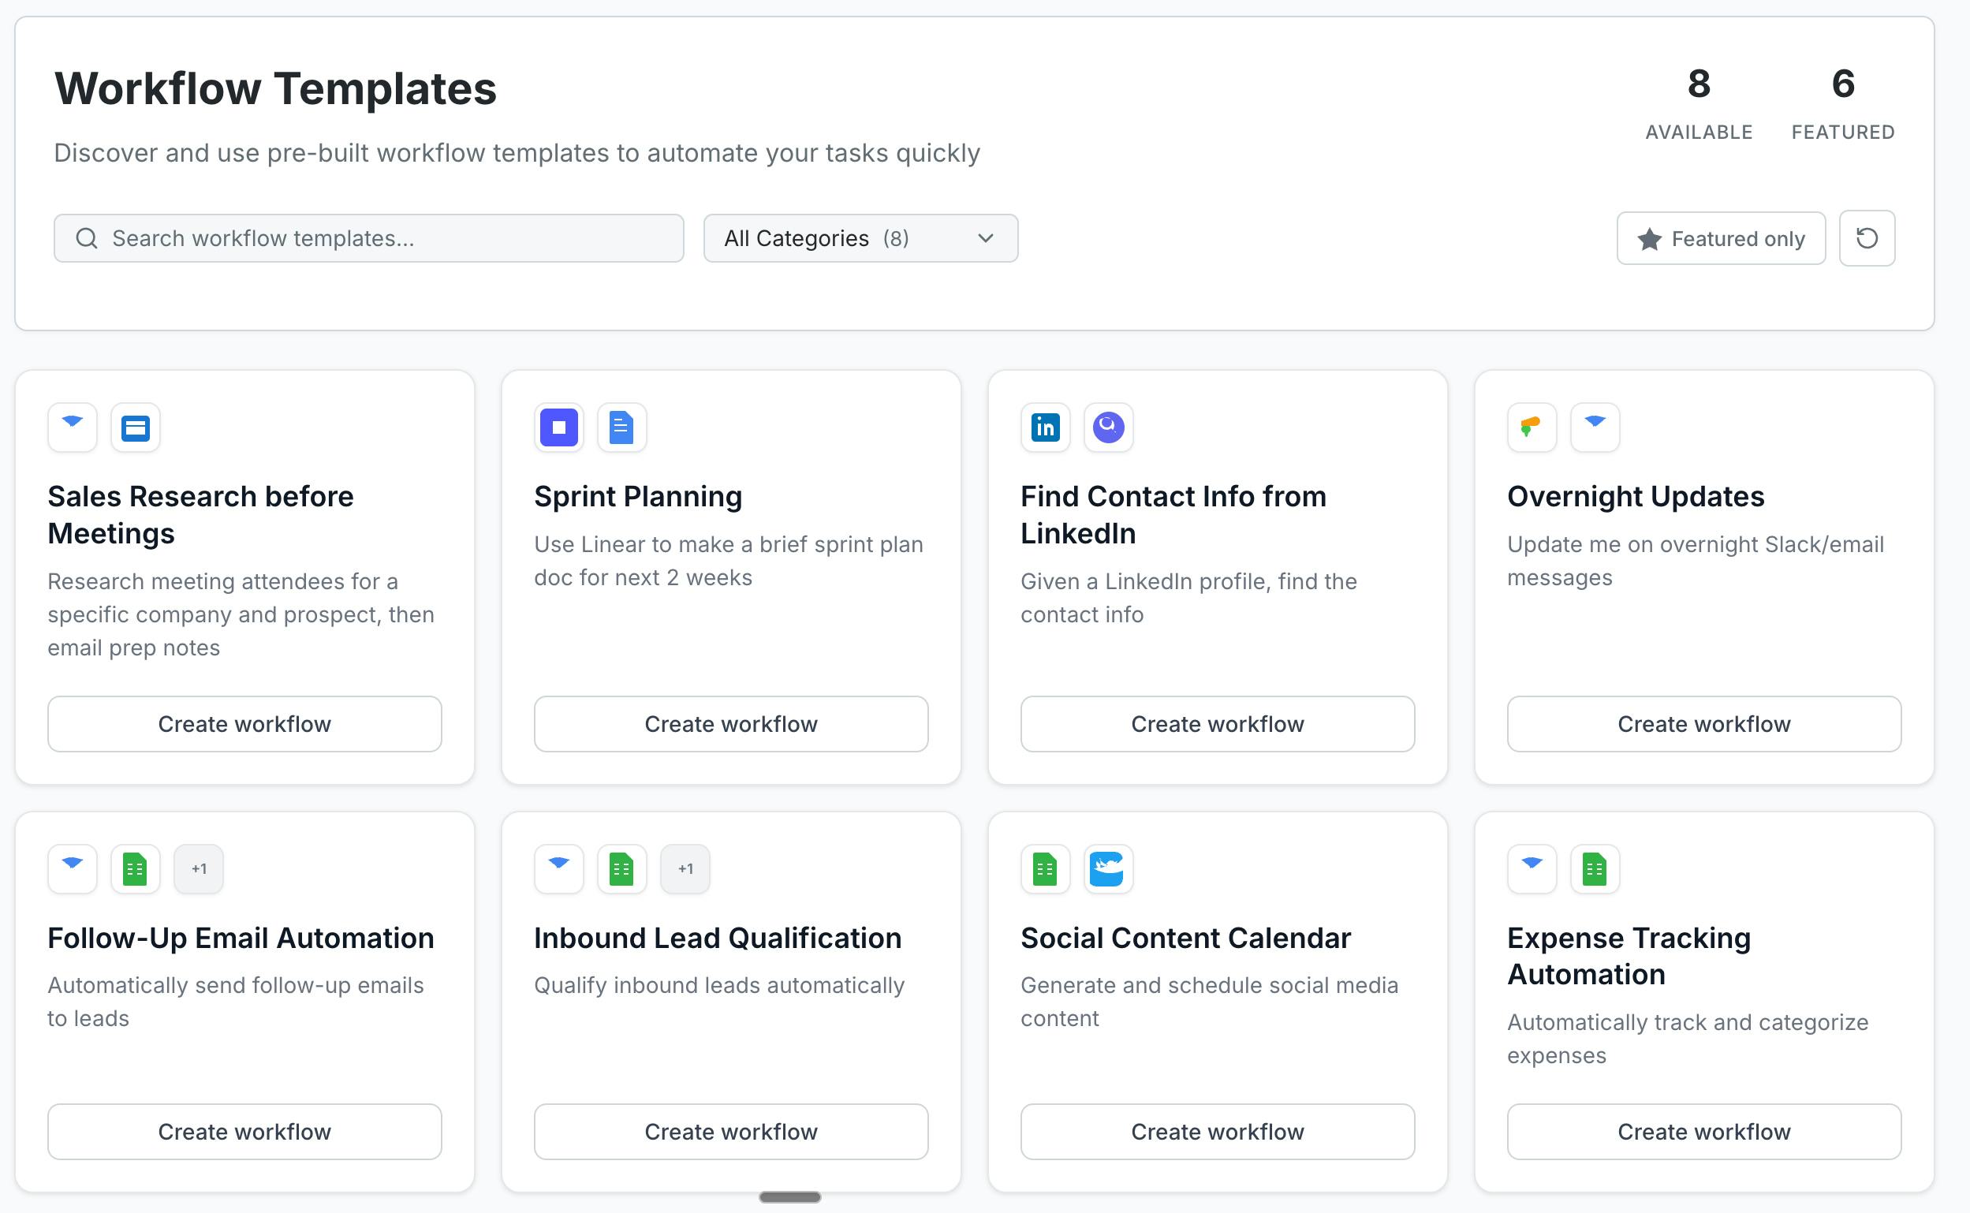Click the horizontal scrollbar handle at the bottom

tap(790, 1197)
